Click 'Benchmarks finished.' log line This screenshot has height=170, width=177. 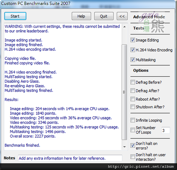coord(22,145)
